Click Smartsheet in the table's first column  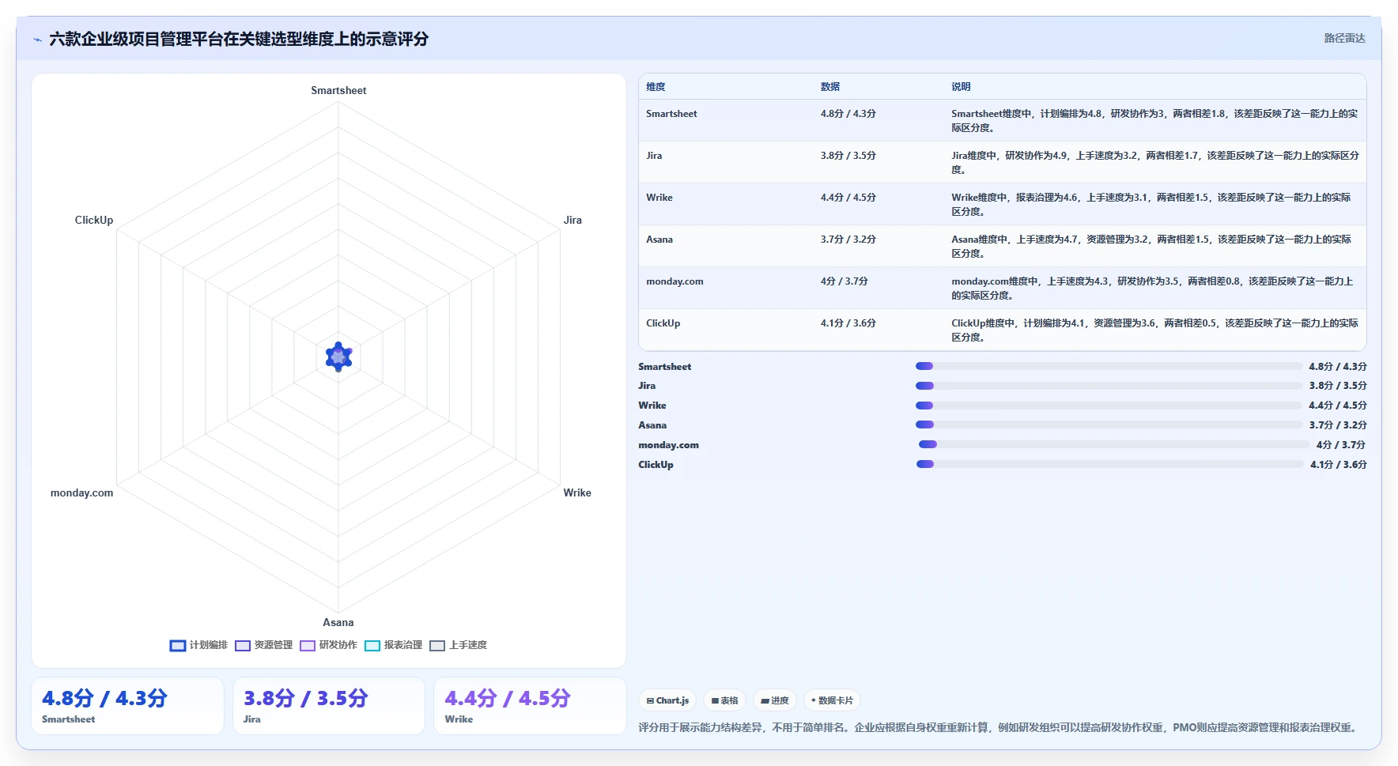671,114
